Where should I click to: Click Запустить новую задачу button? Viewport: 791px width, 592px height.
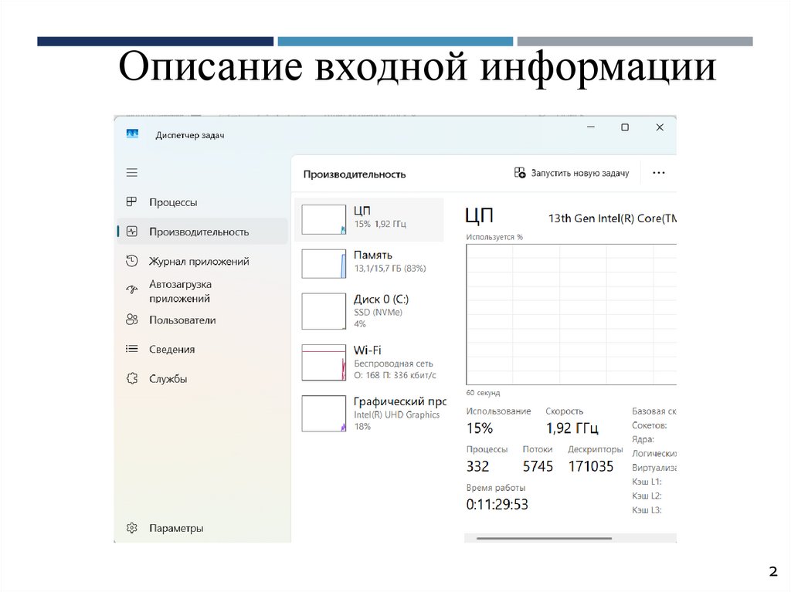[x=572, y=173]
